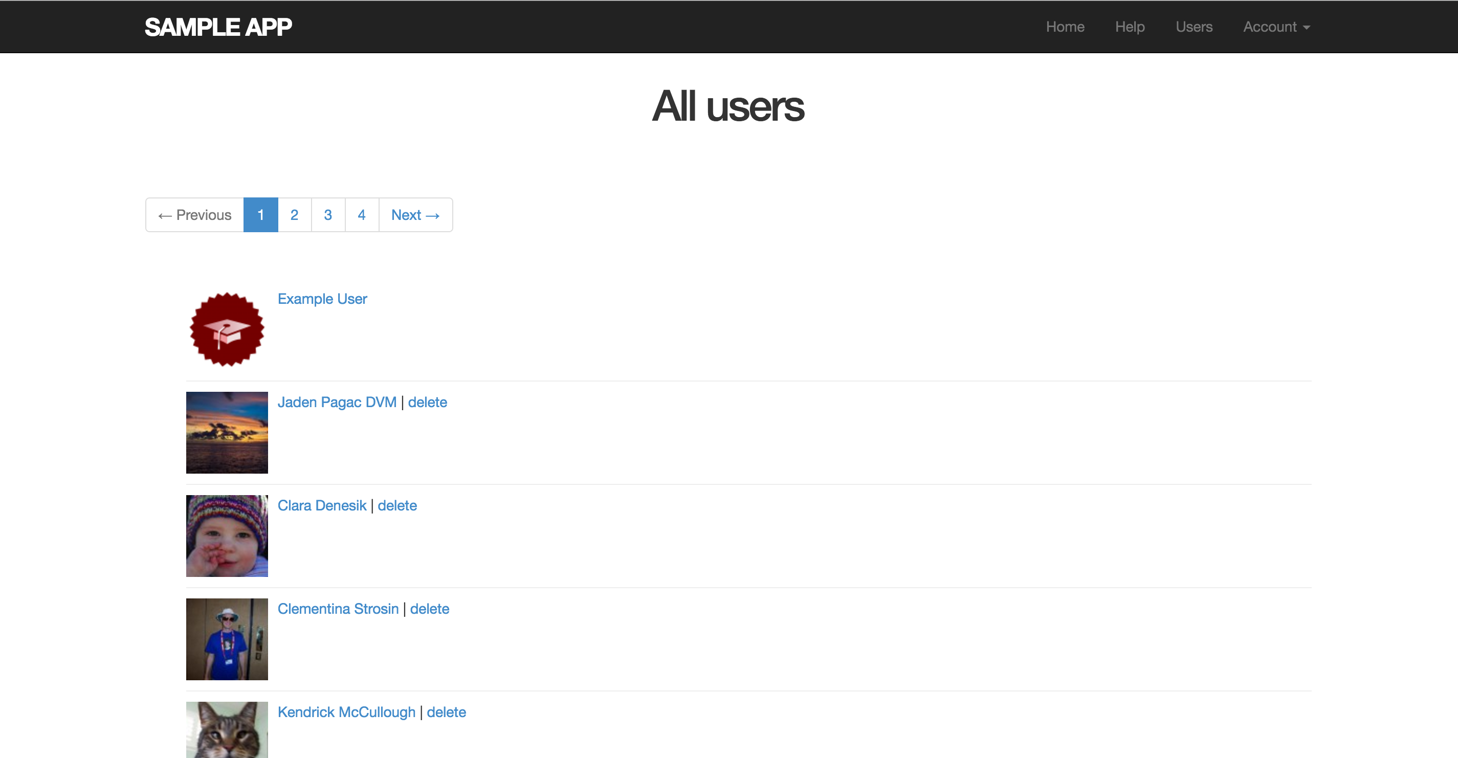Viewport: 1458px width, 758px height.
Task: Delete user Jaden Pagac DVM
Action: [427, 402]
